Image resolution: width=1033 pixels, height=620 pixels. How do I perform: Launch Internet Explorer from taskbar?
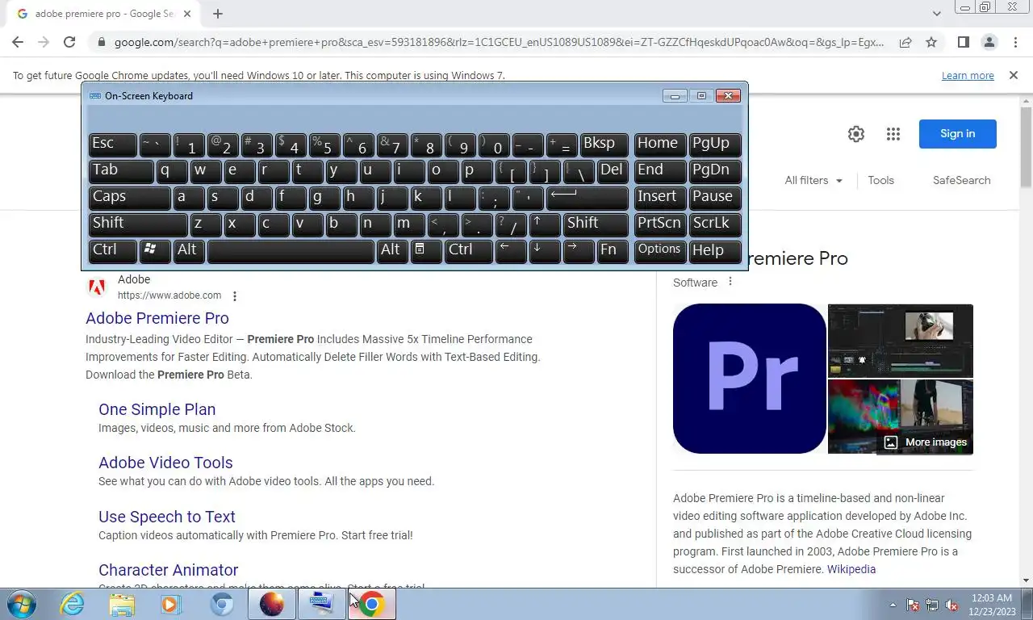tap(72, 604)
